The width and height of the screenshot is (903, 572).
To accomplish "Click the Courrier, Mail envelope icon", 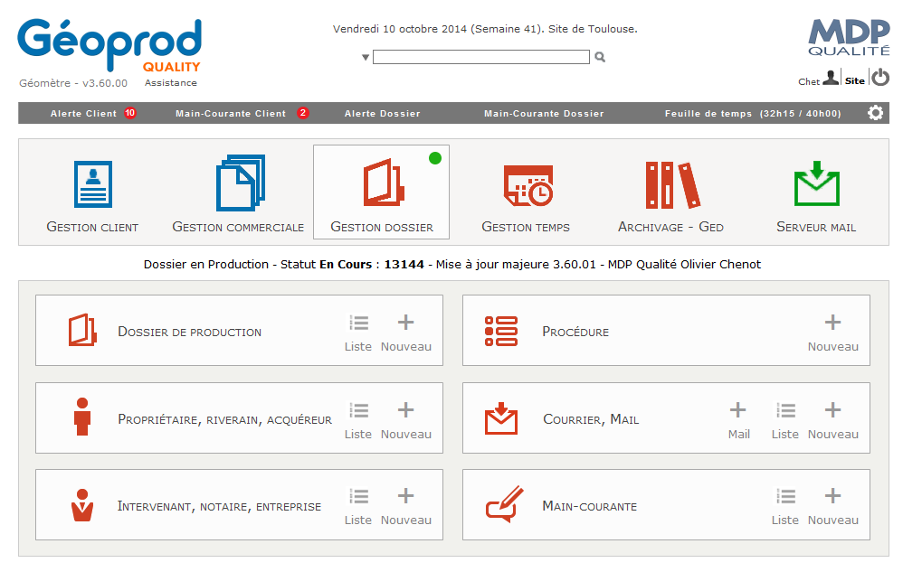I will click(x=501, y=418).
